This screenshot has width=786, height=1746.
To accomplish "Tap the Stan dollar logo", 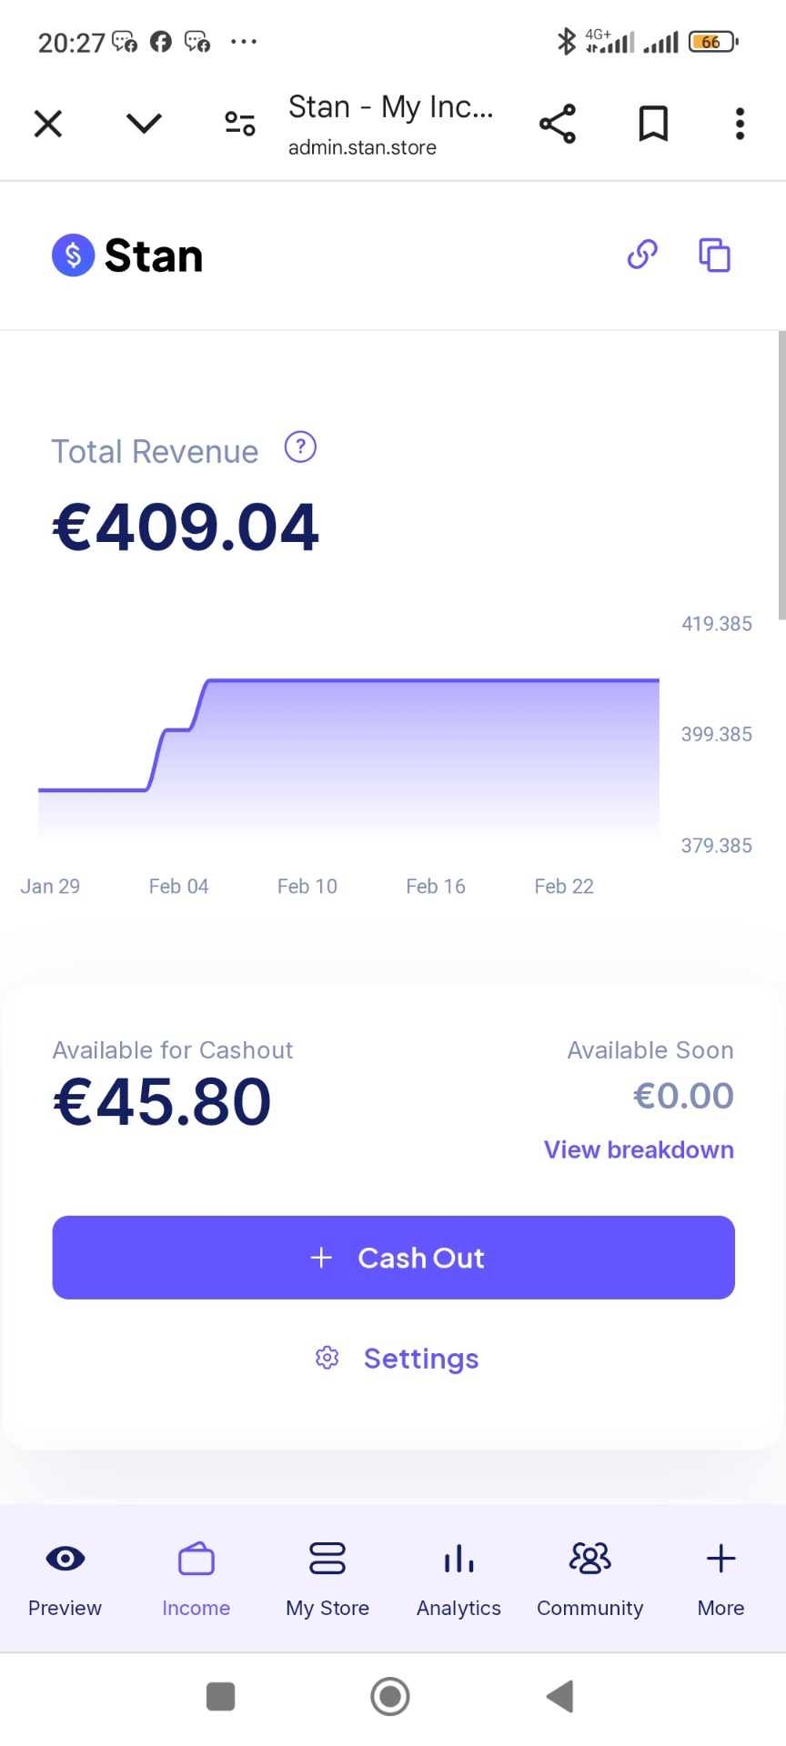I will [74, 255].
